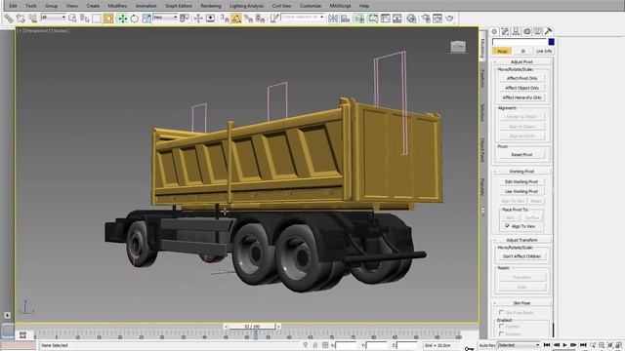Toggle the Window/Crossing selection icon
Screen dimensions: 625x351
click(108, 19)
